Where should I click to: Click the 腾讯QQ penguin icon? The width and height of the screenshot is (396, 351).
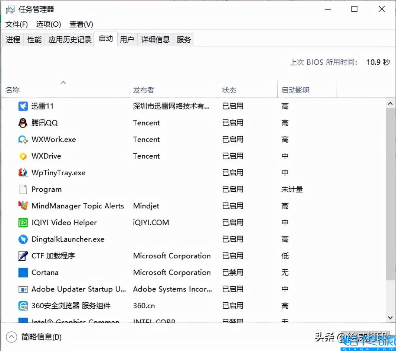(x=23, y=123)
